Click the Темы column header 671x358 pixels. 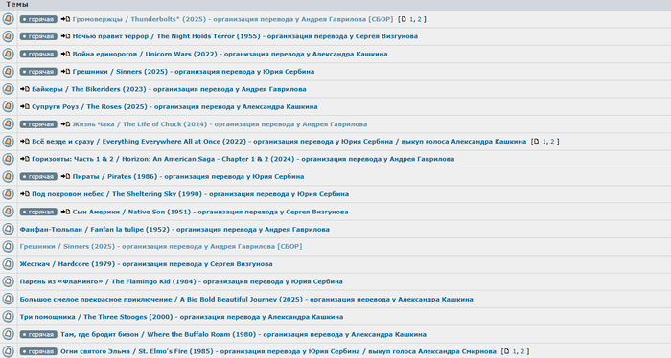(17, 4)
